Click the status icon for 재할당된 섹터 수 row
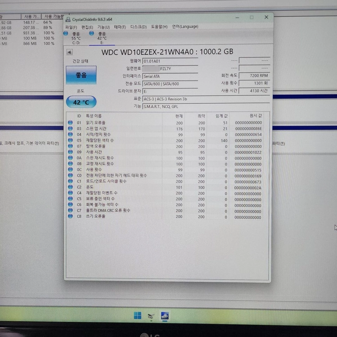 pyautogui.click(x=70, y=140)
